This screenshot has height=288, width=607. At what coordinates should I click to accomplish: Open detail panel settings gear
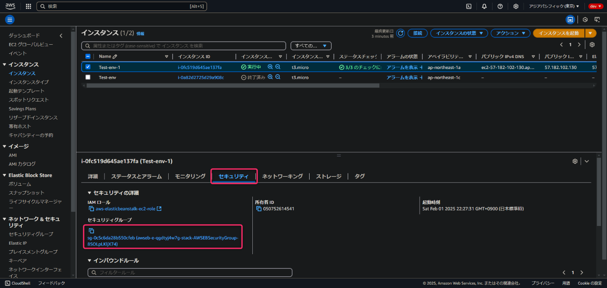point(575,161)
